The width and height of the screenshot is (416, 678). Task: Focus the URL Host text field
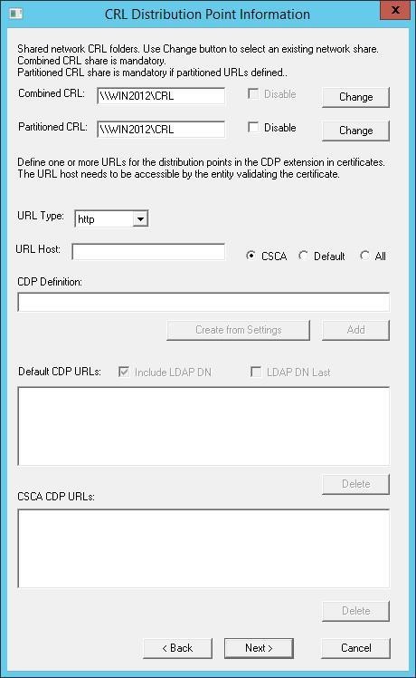pyautogui.click(x=148, y=252)
